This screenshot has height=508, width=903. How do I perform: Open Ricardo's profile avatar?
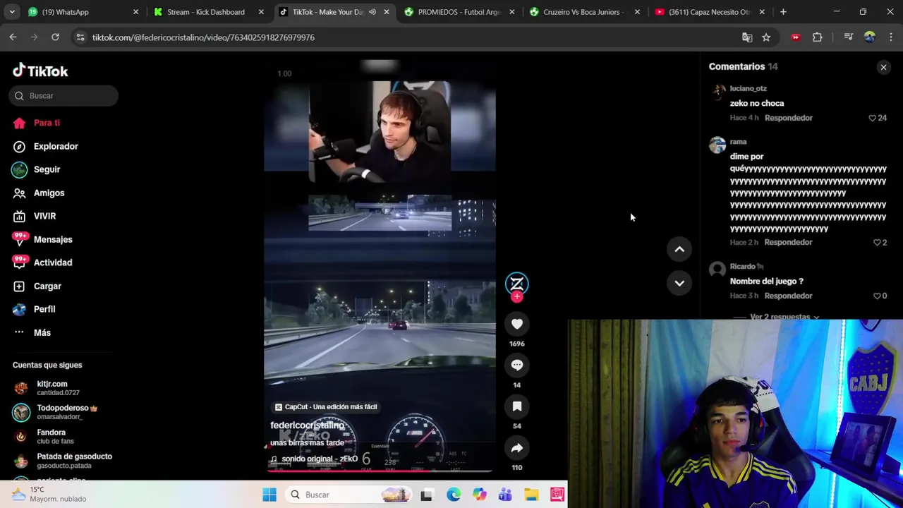click(717, 270)
